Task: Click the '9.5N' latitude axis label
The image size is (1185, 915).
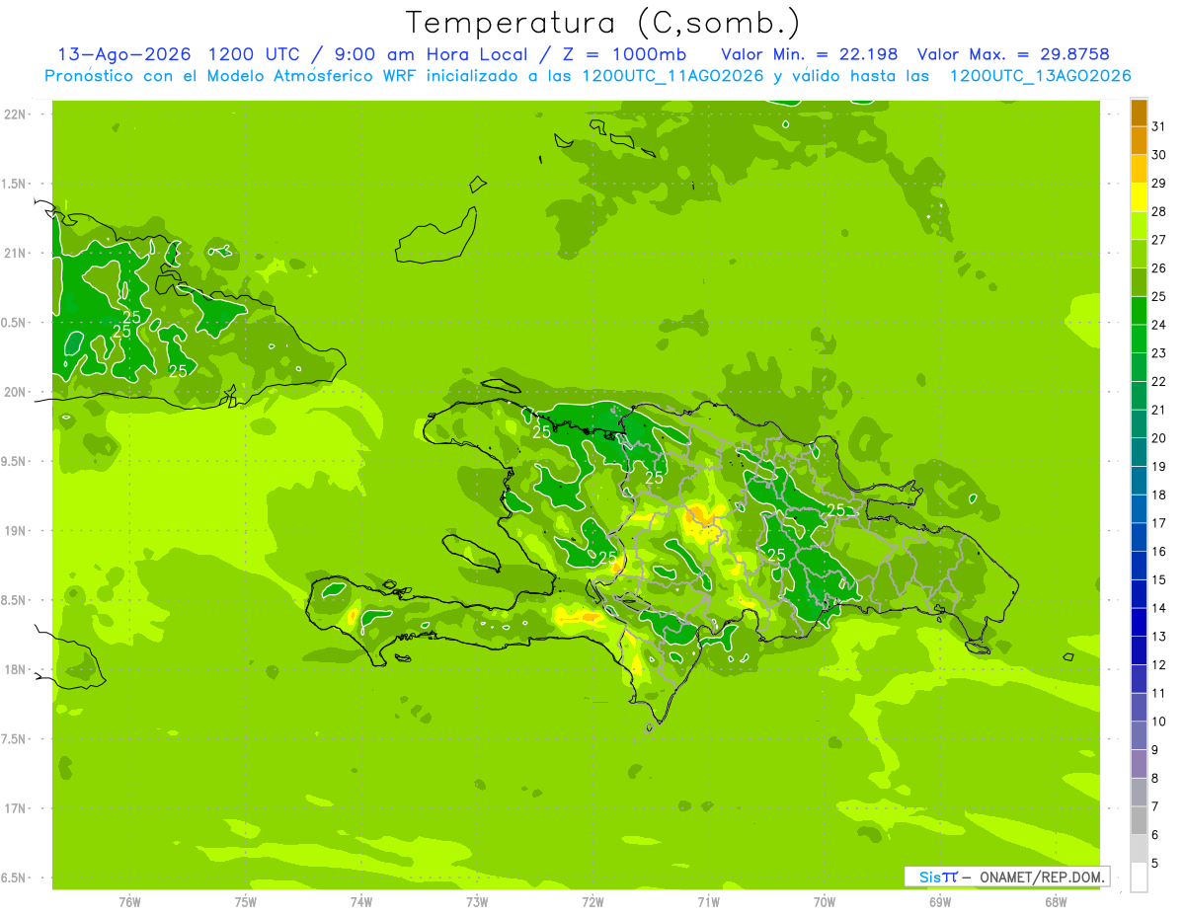Action: (15, 461)
